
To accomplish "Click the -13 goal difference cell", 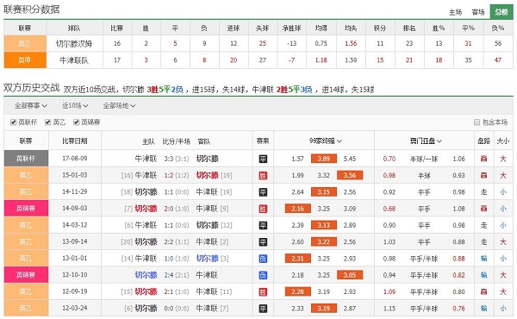I will point(291,44).
